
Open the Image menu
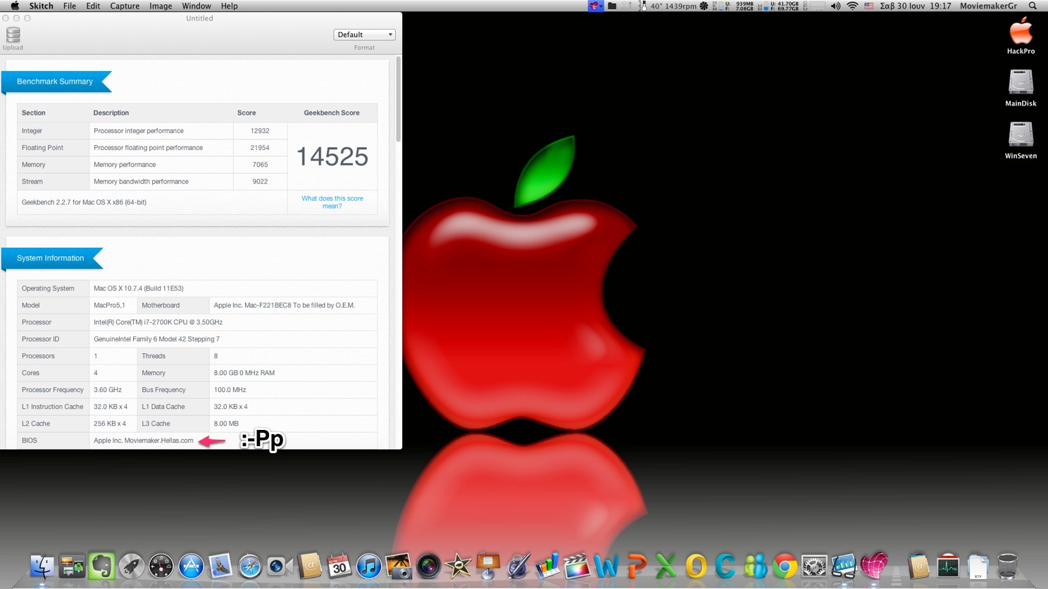pyautogui.click(x=161, y=6)
